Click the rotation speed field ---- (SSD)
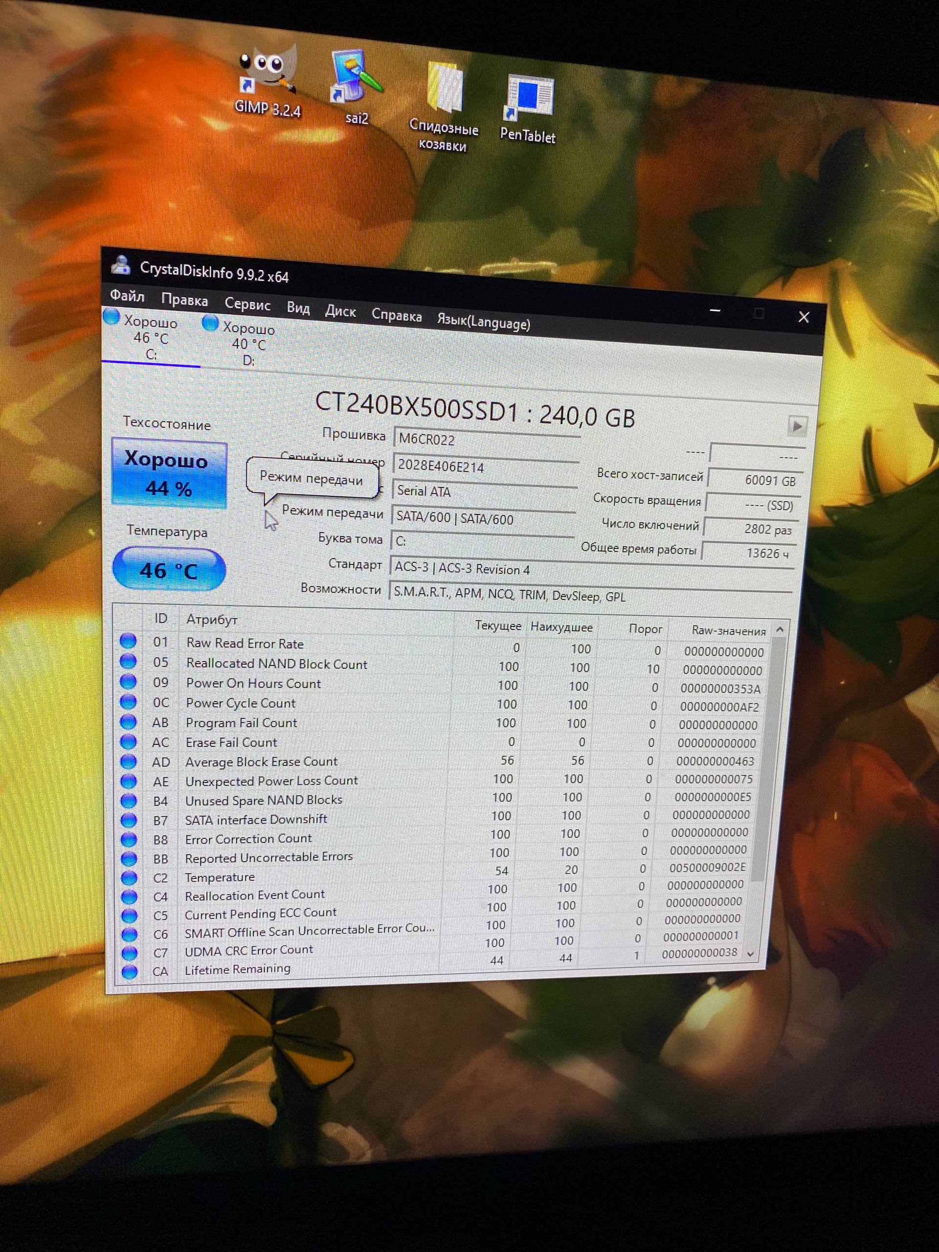The height and width of the screenshot is (1252, 939). coord(753,505)
